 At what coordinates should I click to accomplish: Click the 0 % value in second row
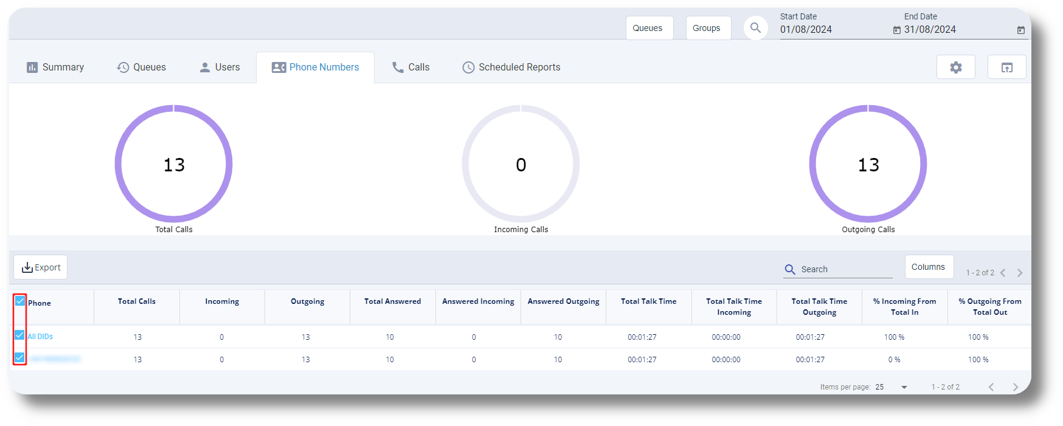pos(894,360)
